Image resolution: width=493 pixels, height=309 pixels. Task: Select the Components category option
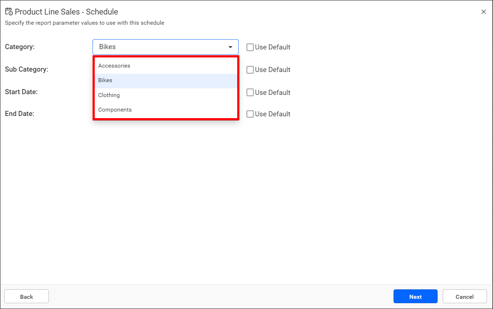pyautogui.click(x=166, y=110)
